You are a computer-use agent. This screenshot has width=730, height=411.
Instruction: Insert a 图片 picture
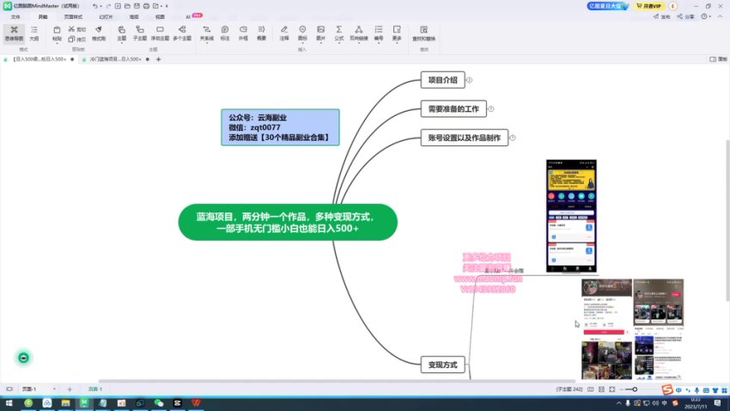click(x=320, y=33)
